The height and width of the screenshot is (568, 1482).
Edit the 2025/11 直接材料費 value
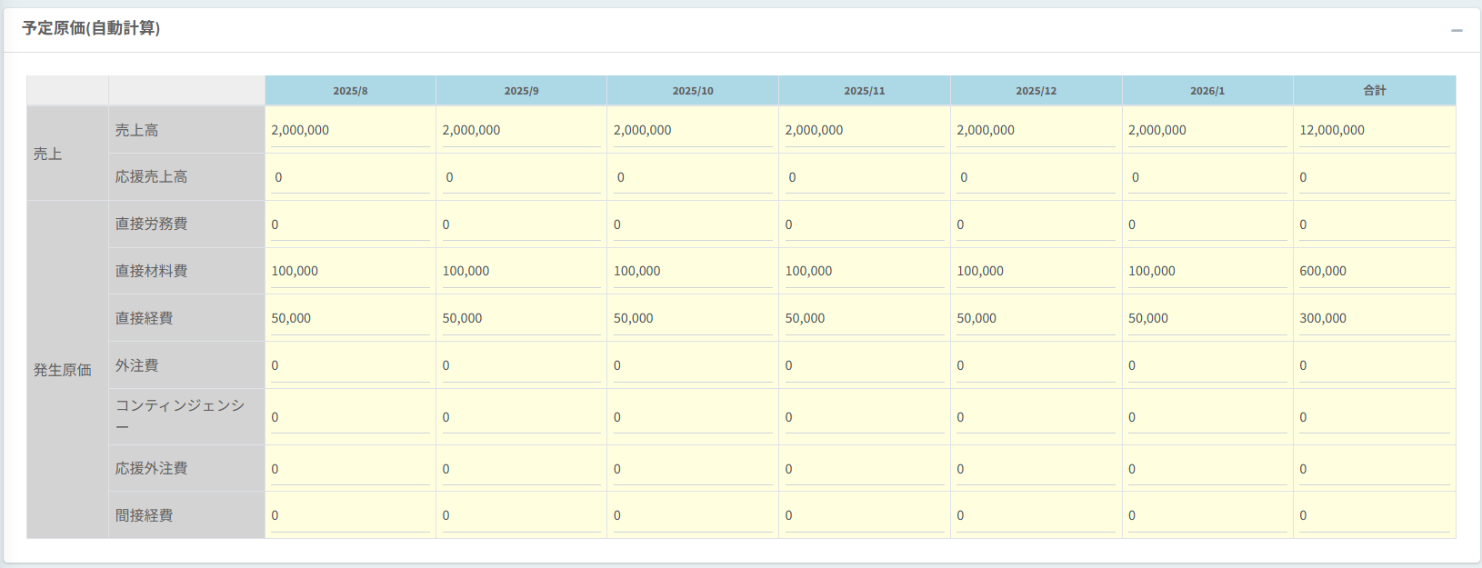(864, 272)
